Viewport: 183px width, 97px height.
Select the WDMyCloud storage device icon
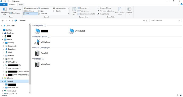[37, 64]
